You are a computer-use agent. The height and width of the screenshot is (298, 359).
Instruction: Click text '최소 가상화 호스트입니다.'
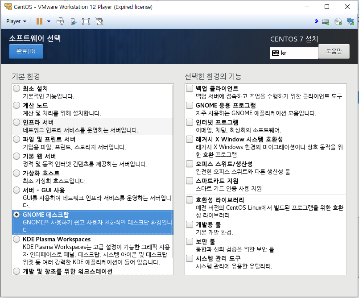click(54, 181)
